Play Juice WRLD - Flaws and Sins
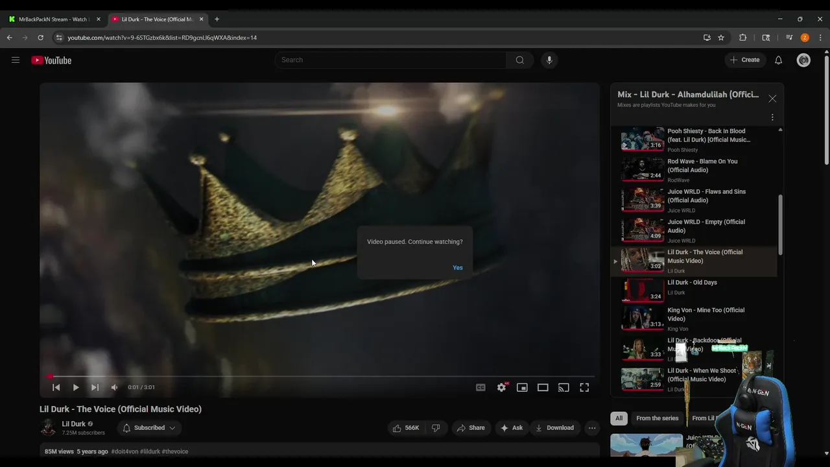 click(x=694, y=200)
